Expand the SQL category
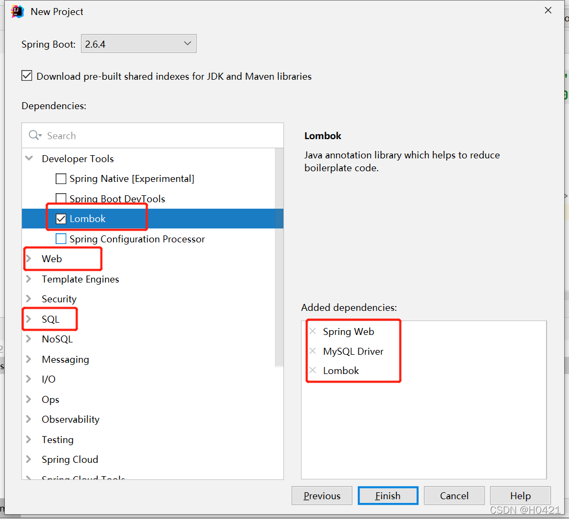 (x=29, y=319)
